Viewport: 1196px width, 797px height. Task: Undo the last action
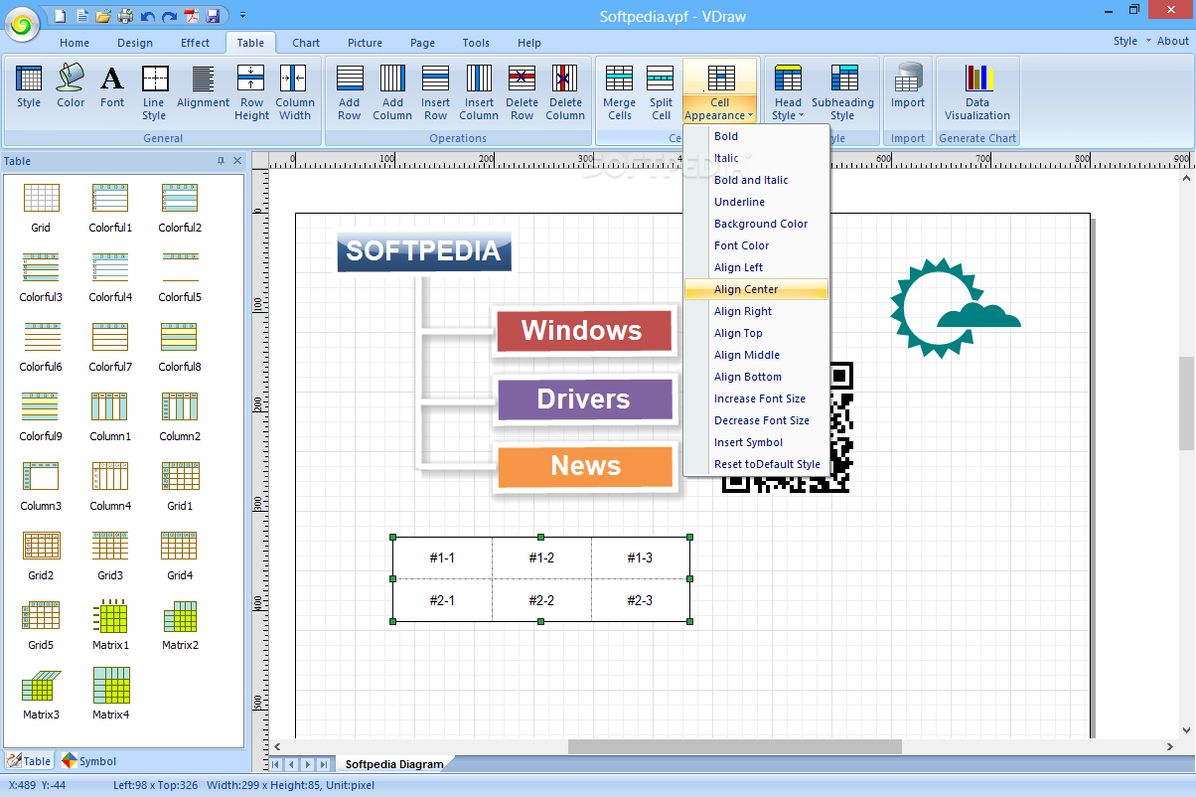tap(147, 16)
